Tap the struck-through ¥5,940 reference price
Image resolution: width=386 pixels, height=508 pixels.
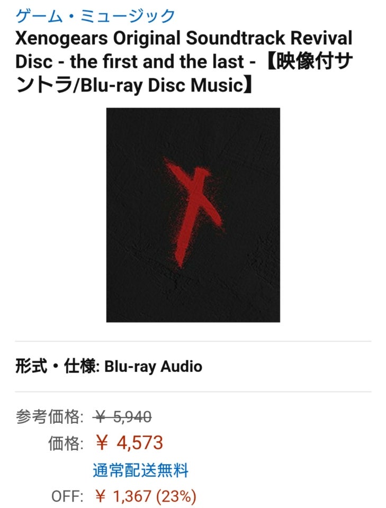[x=122, y=416]
